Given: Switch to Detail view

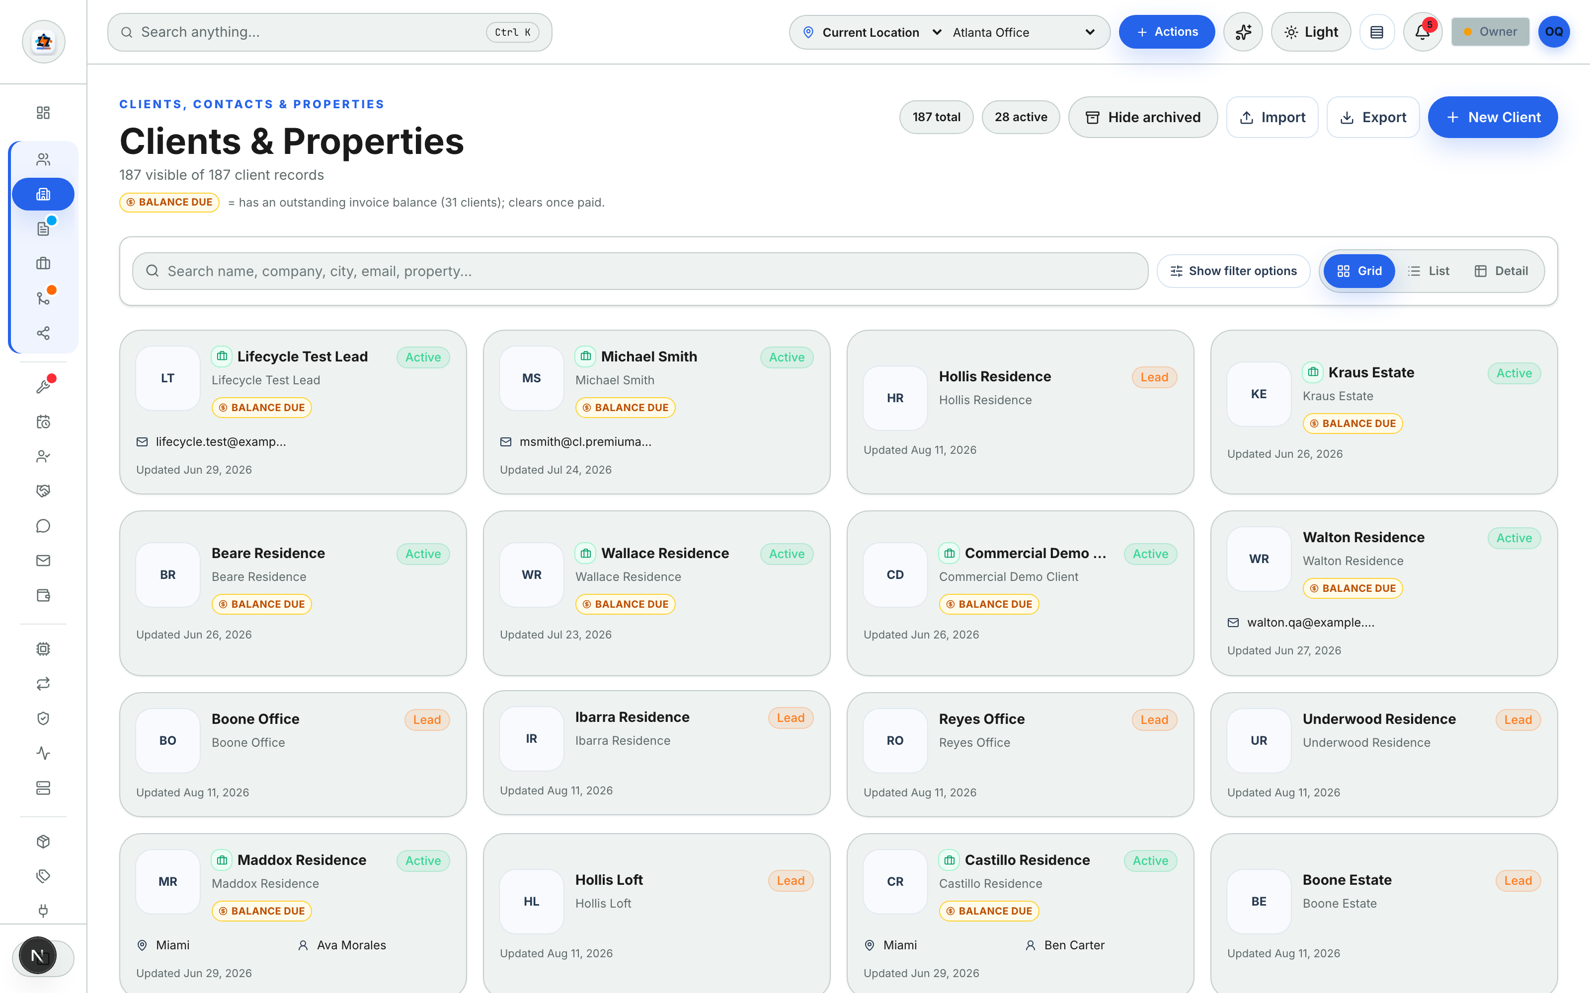Looking at the screenshot, I should click(1501, 271).
